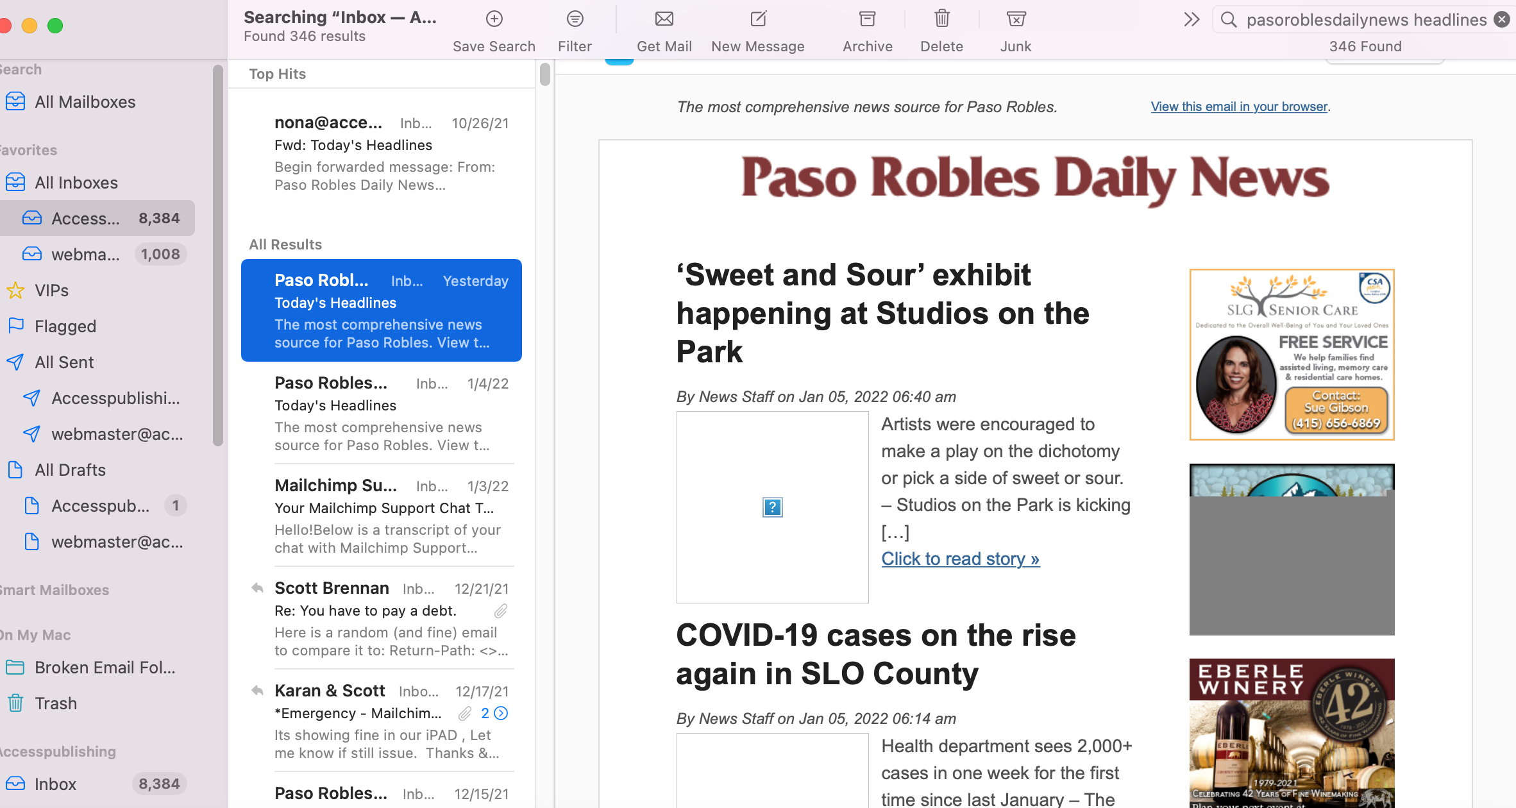Screen dimensions: 1516x808
Task: Mark the message as Junk
Action: pos(1016,19)
